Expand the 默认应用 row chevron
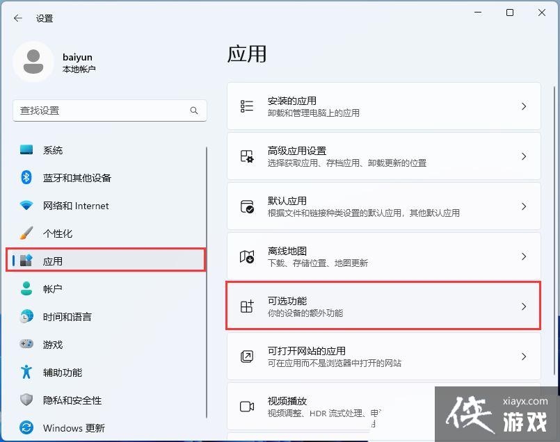This screenshot has width=560, height=442. 524,206
